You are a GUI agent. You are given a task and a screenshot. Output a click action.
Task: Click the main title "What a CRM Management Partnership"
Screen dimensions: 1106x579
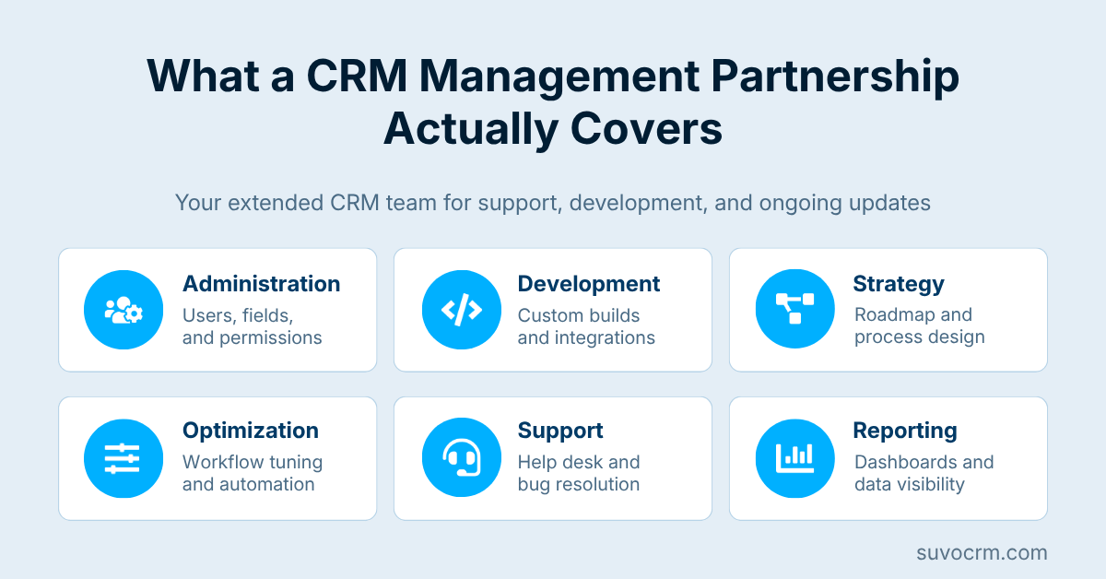pyautogui.click(x=553, y=77)
